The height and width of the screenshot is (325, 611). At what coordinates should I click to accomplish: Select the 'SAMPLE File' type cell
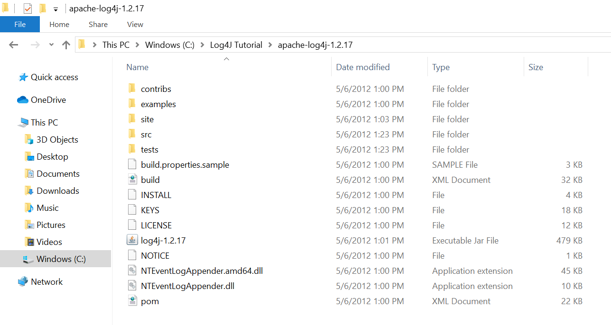455,165
